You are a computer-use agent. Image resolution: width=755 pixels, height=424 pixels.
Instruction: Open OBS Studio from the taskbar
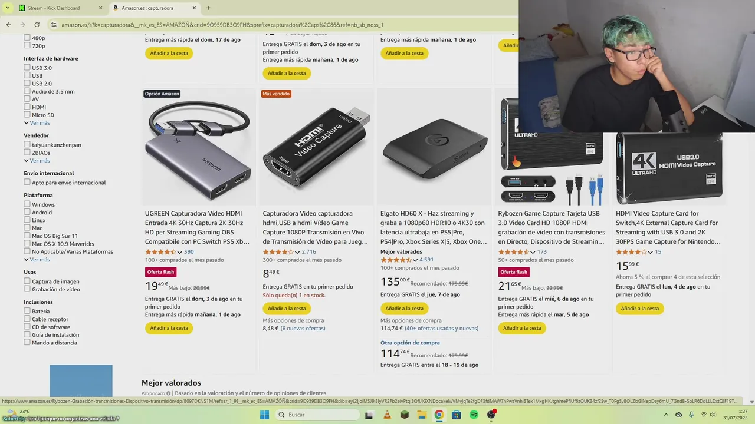coord(491,415)
